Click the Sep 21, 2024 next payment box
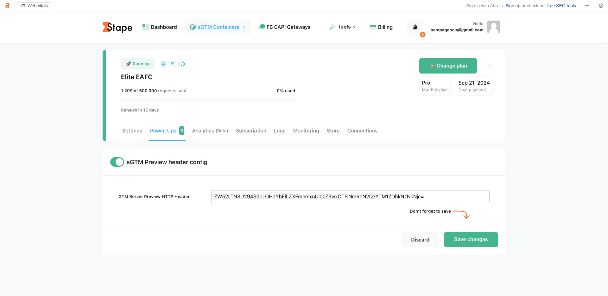 [474, 86]
